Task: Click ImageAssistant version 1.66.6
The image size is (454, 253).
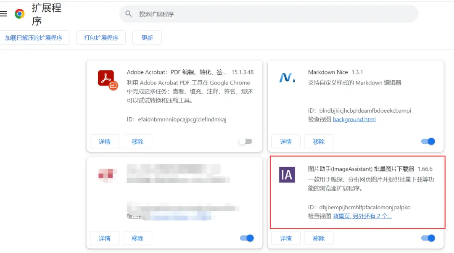Action: pos(425,169)
